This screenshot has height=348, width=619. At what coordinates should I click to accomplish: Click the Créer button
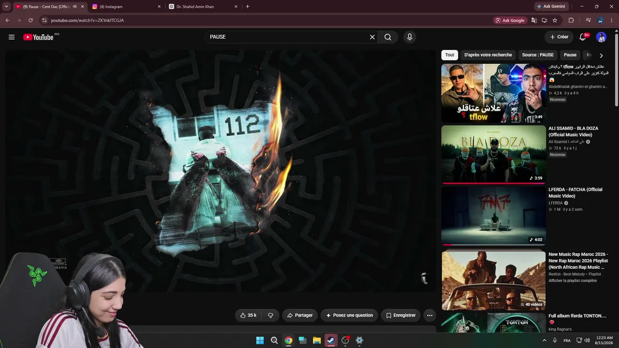click(559, 37)
